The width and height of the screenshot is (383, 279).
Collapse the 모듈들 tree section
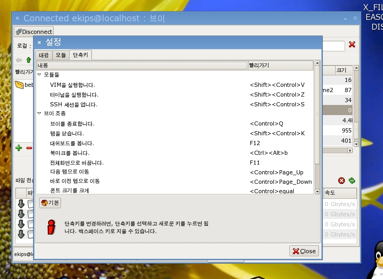click(39, 75)
